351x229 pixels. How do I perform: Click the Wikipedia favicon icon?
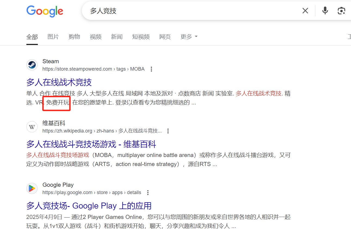32,127
